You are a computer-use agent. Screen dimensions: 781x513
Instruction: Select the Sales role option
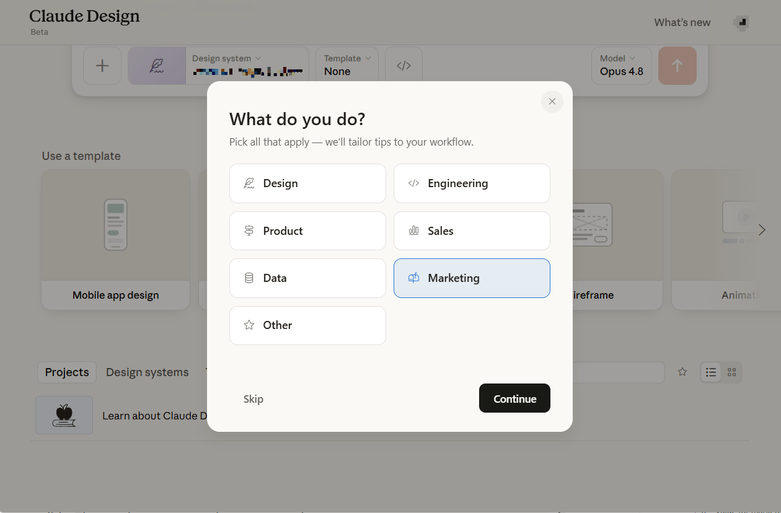pos(472,230)
